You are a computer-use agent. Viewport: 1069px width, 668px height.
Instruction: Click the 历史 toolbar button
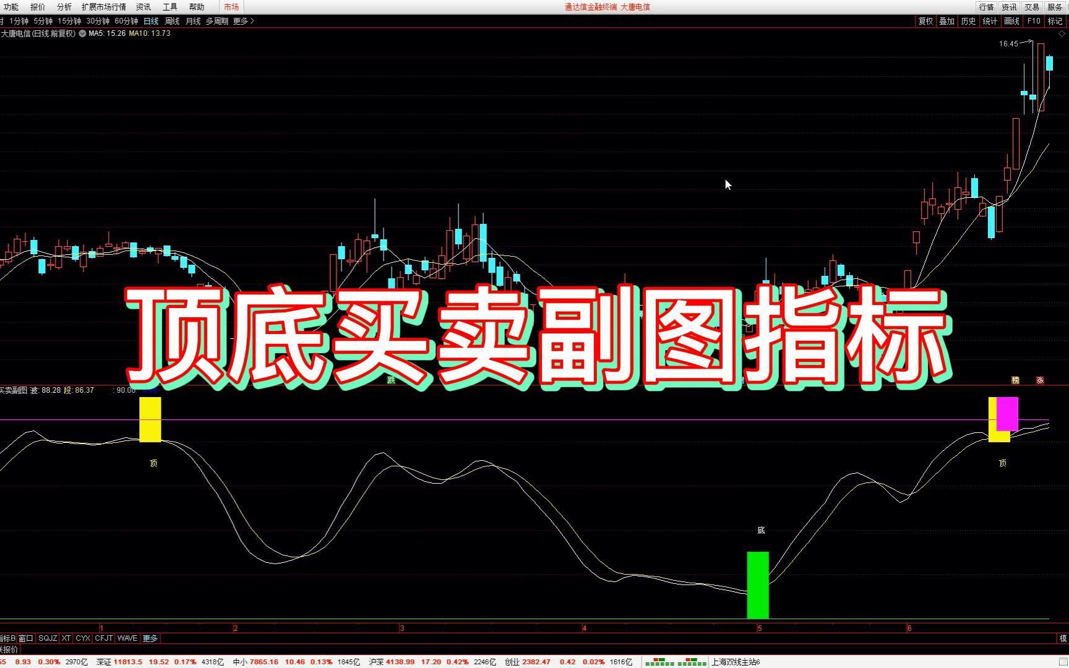pyautogui.click(x=968, y=21)
